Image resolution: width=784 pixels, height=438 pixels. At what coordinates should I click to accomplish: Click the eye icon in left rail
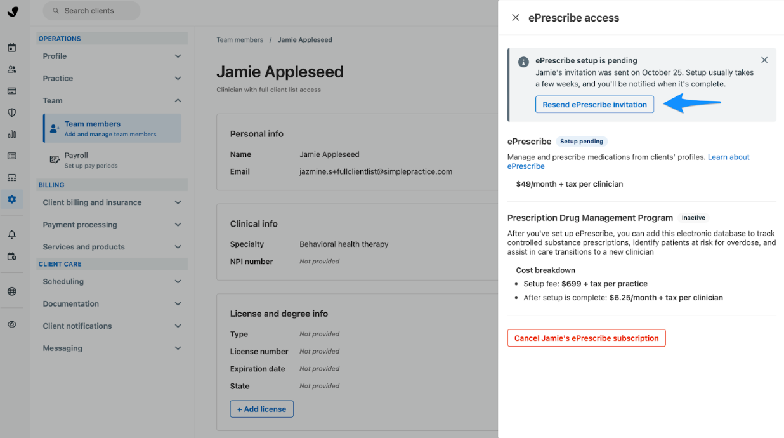pos(11,324)
